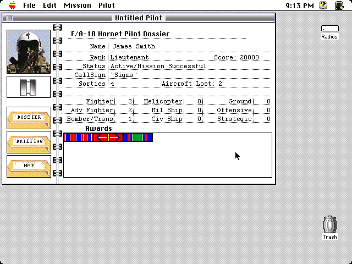The height and width of the screenshot is (264, 352).
Task: Click the Adv Fighter kills count
Action: (x=130, y=110)
